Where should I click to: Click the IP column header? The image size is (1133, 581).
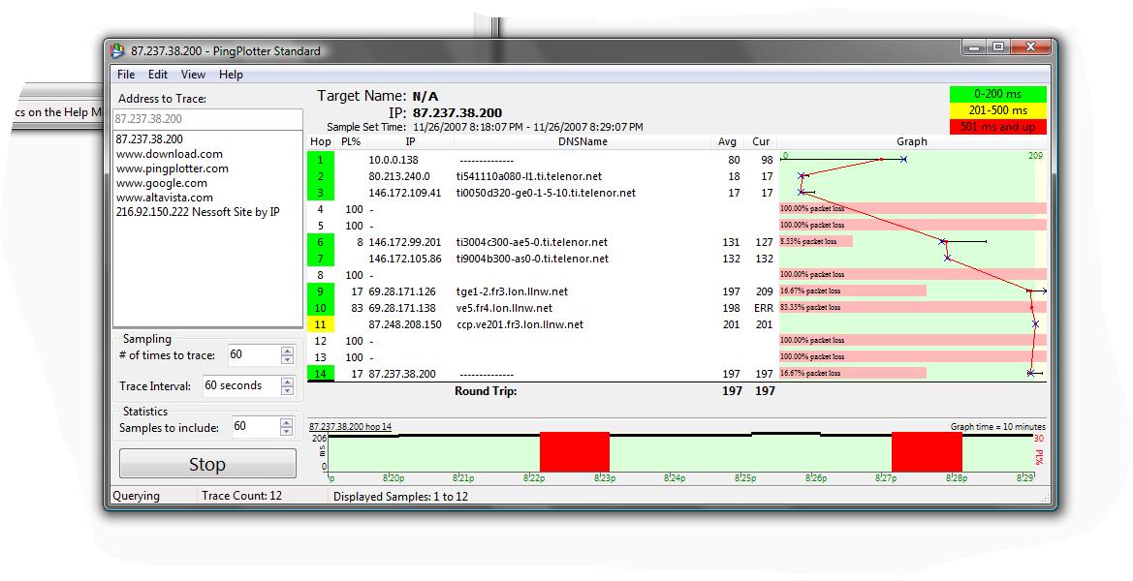[x=410, y=141]
